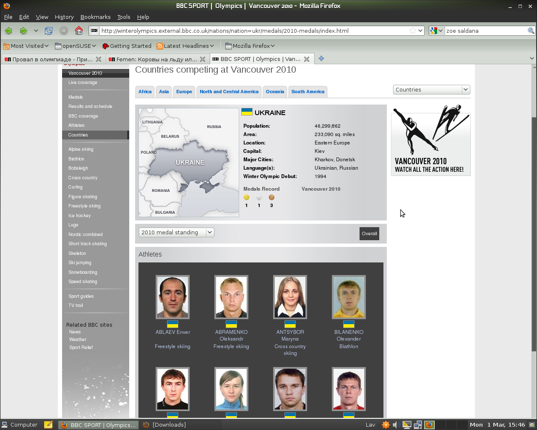Click the URL address field
This screenshot has width=537, height=430.
click(252, 31)
